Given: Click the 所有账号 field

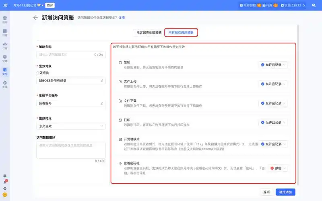Looking at the screenshot, I should click(x=71, y=103).
